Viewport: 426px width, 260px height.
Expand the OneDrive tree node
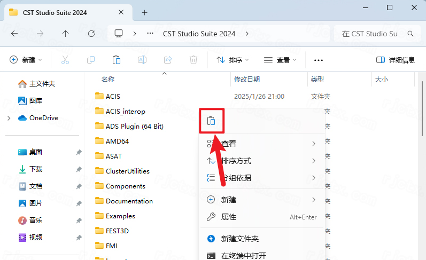tap(9, 118)
